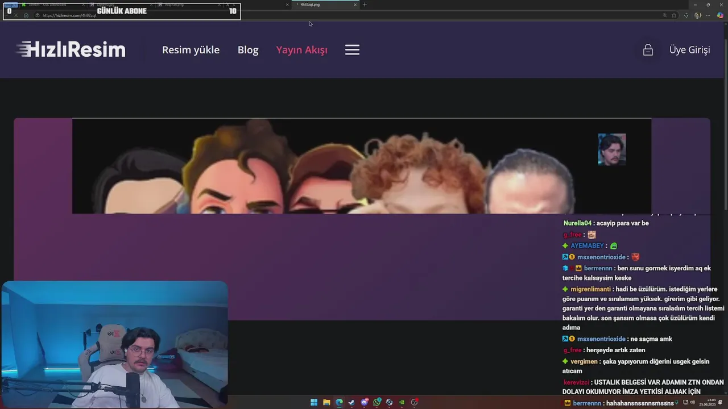
Task: Click the message 'ne saçma amk'
Action: [x=651, y=339]
